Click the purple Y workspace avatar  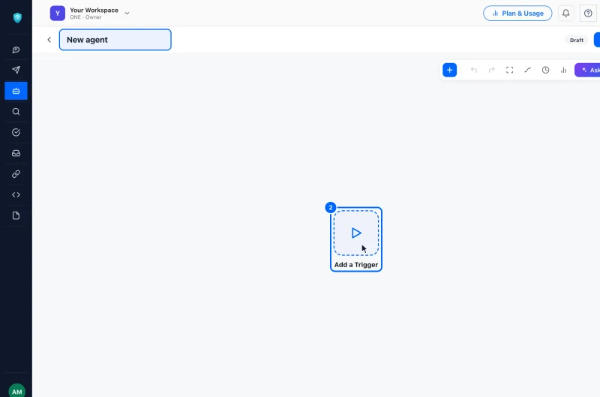coord(58,13)
